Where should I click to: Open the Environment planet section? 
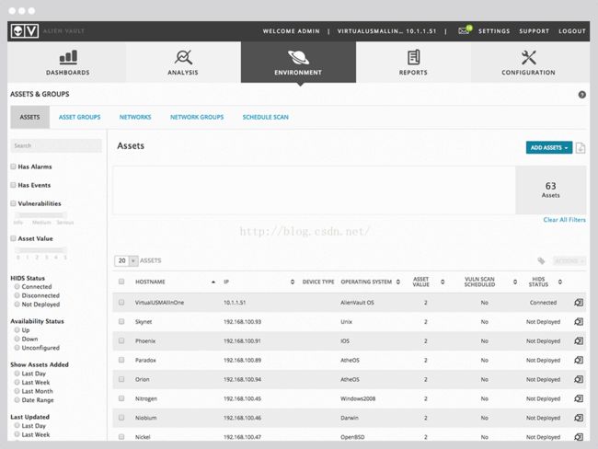click(298, 63)
